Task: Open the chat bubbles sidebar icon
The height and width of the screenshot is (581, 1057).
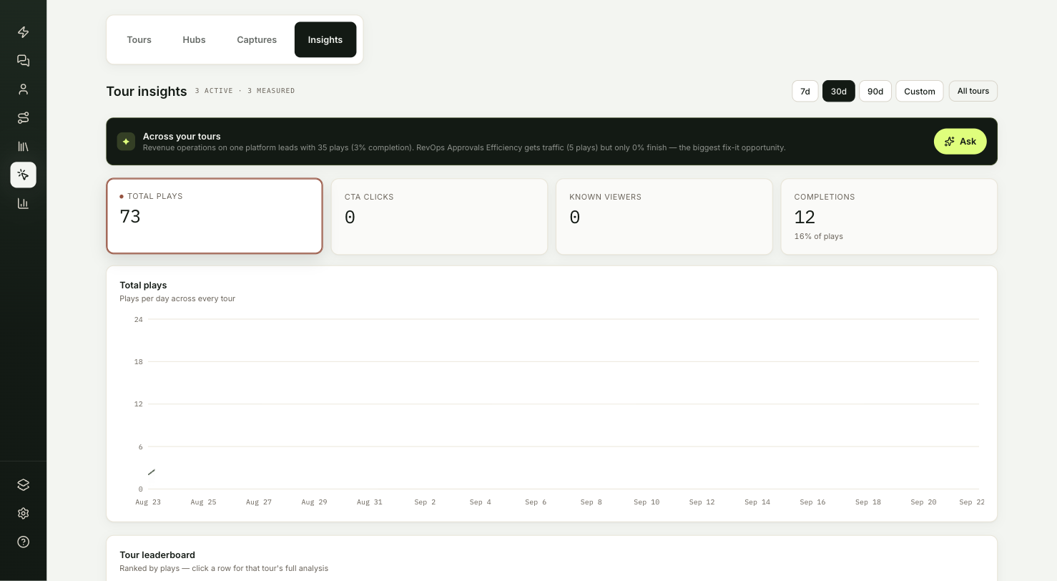Action: click(x=23, y=61)
